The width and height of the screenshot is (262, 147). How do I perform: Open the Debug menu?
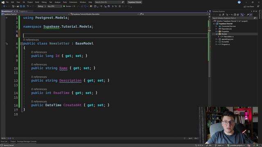tap(44, 2)
